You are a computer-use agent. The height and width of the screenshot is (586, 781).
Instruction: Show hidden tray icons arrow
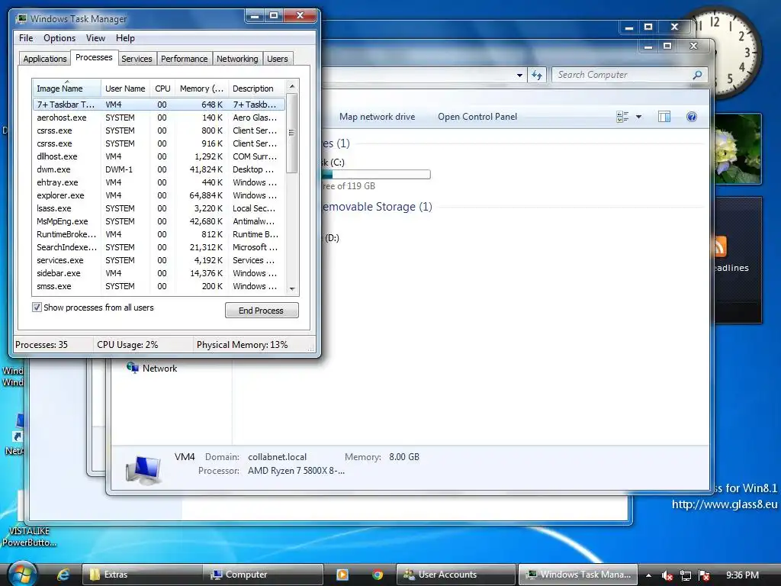[x=648, y=575]
